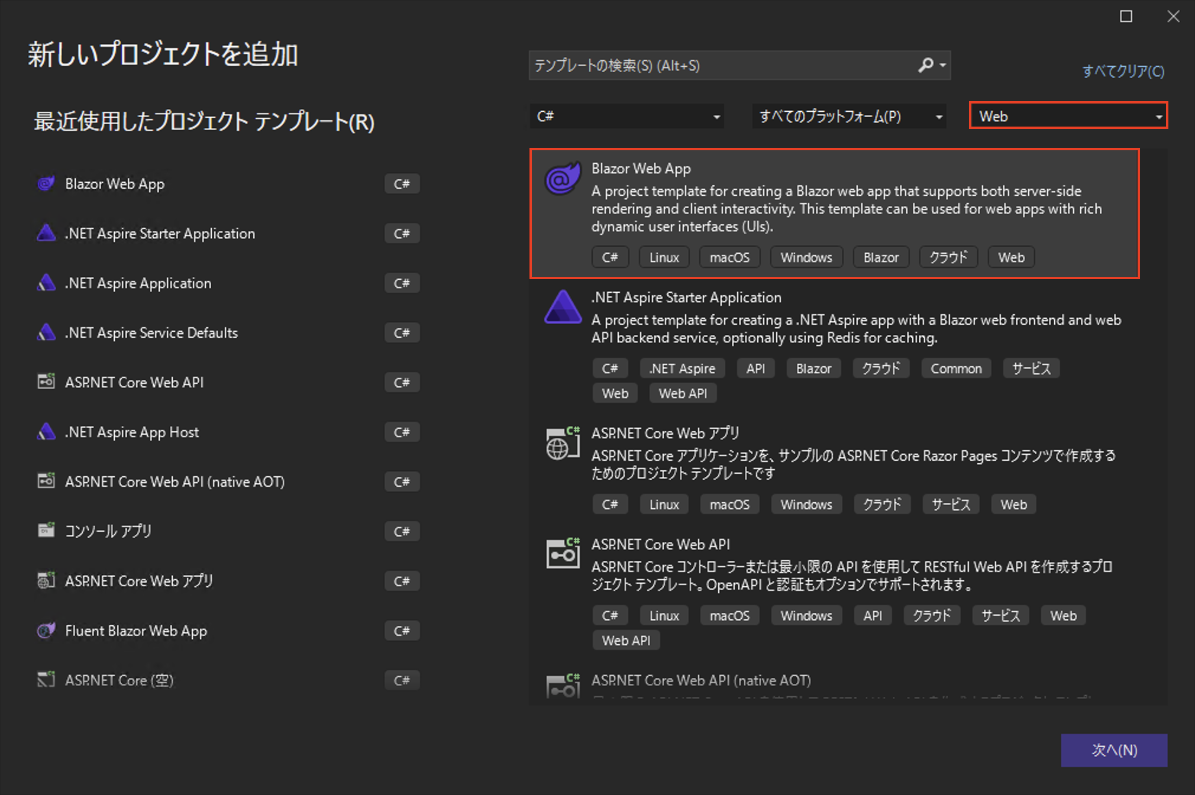Click the .NET Aspire Starter Application icon in the recent templates list

point(46,234)
